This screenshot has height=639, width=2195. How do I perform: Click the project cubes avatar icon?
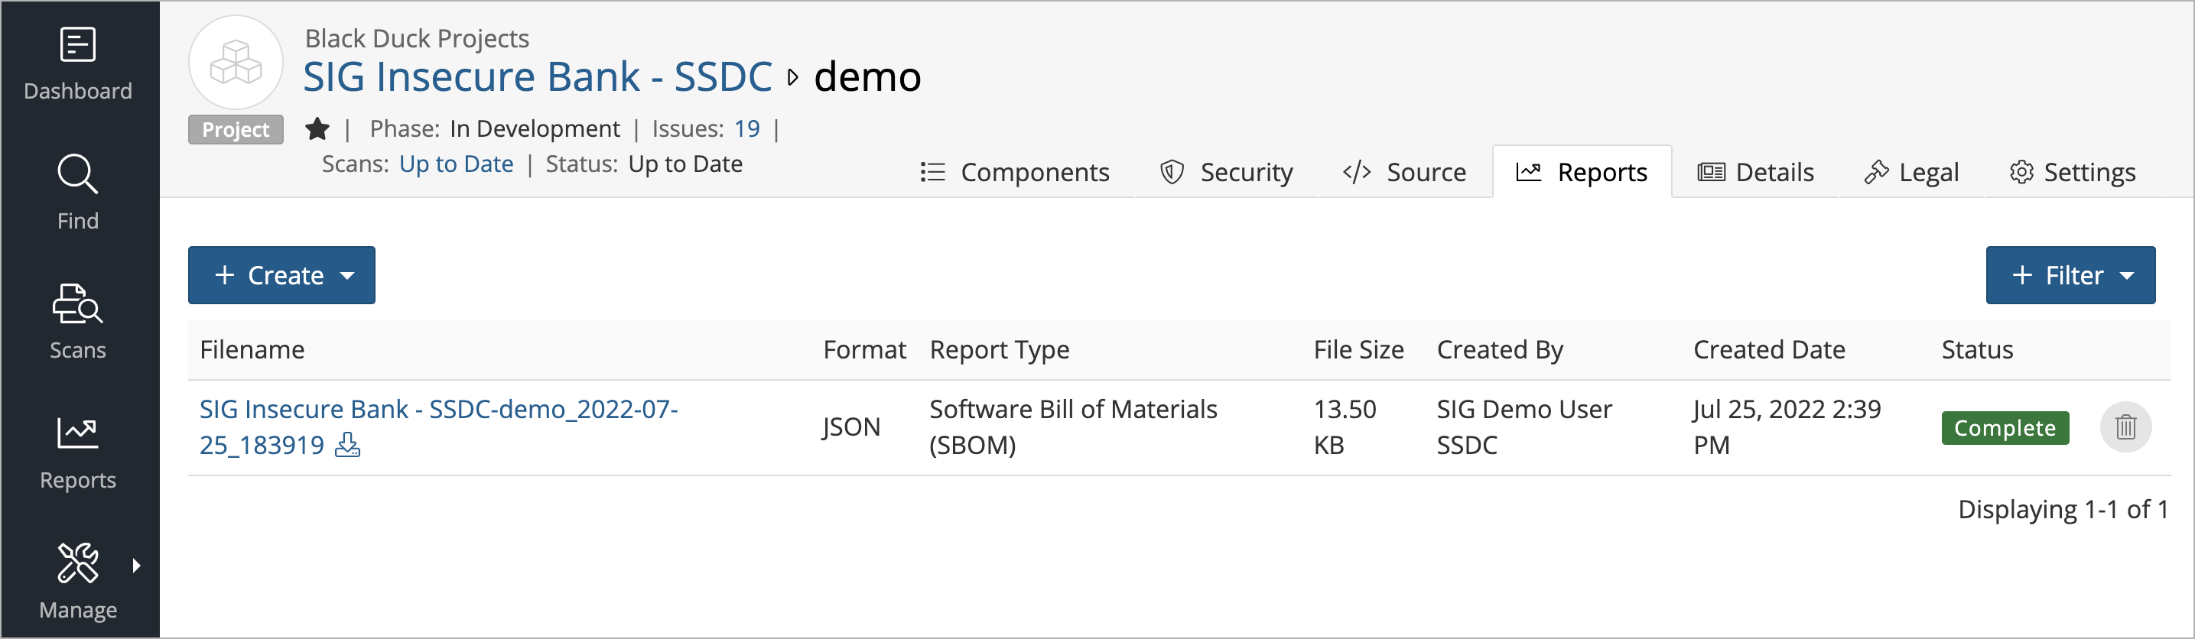(x=236, y=62)
